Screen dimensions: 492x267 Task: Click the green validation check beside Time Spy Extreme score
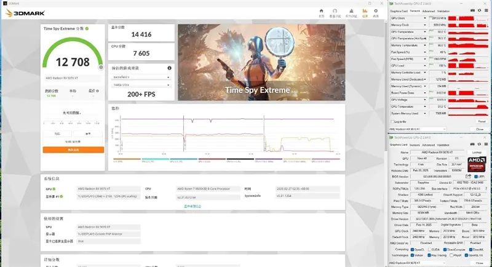coord(87,28)
